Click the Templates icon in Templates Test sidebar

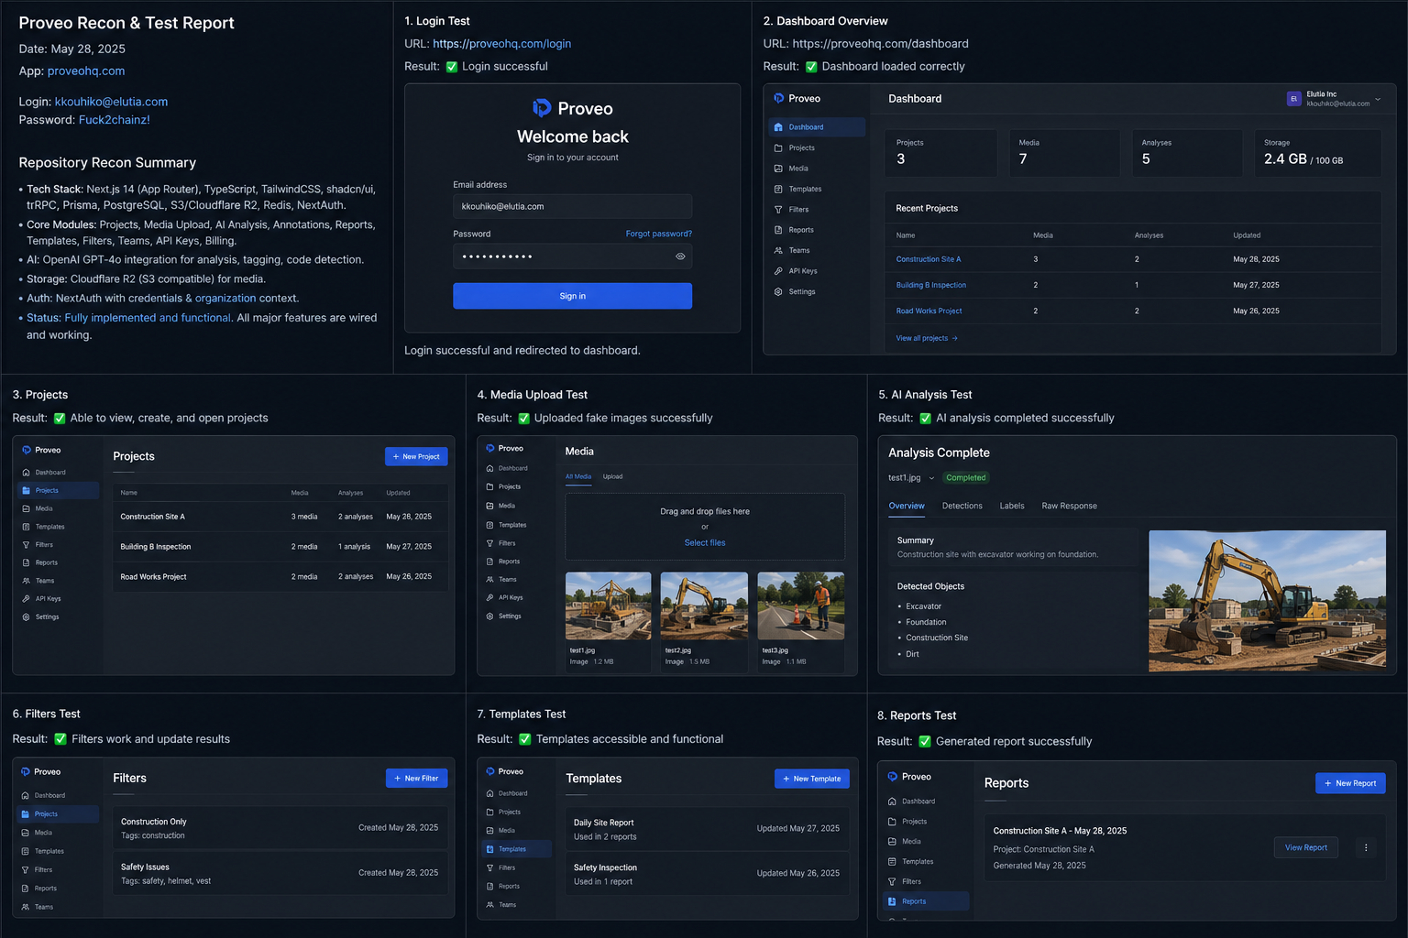pyautogui.click(x=489, y=849)
